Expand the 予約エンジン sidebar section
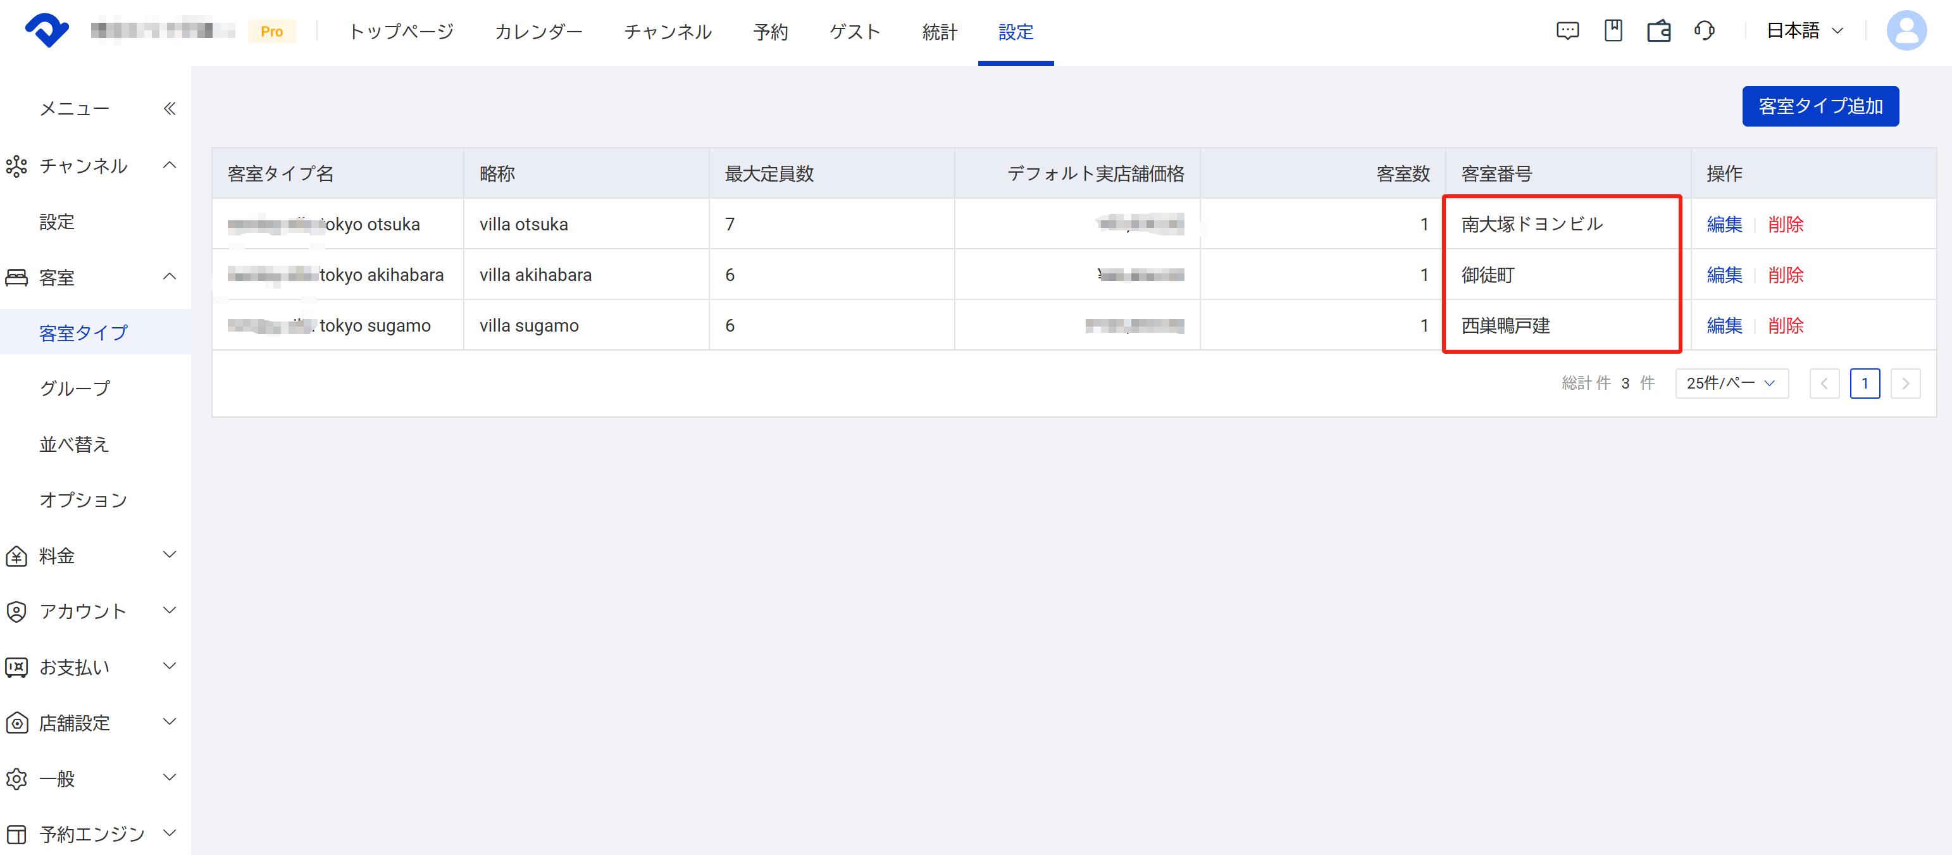 (170, 833)
